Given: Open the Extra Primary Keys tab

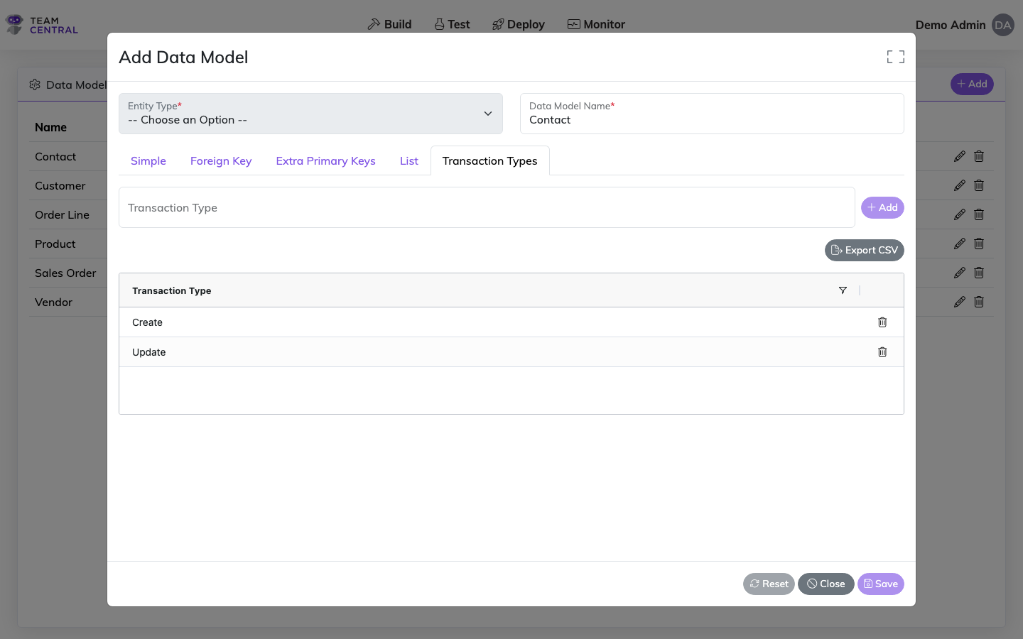Looking at the screenshot, I should pyautogui.click(x=325, y=160).
